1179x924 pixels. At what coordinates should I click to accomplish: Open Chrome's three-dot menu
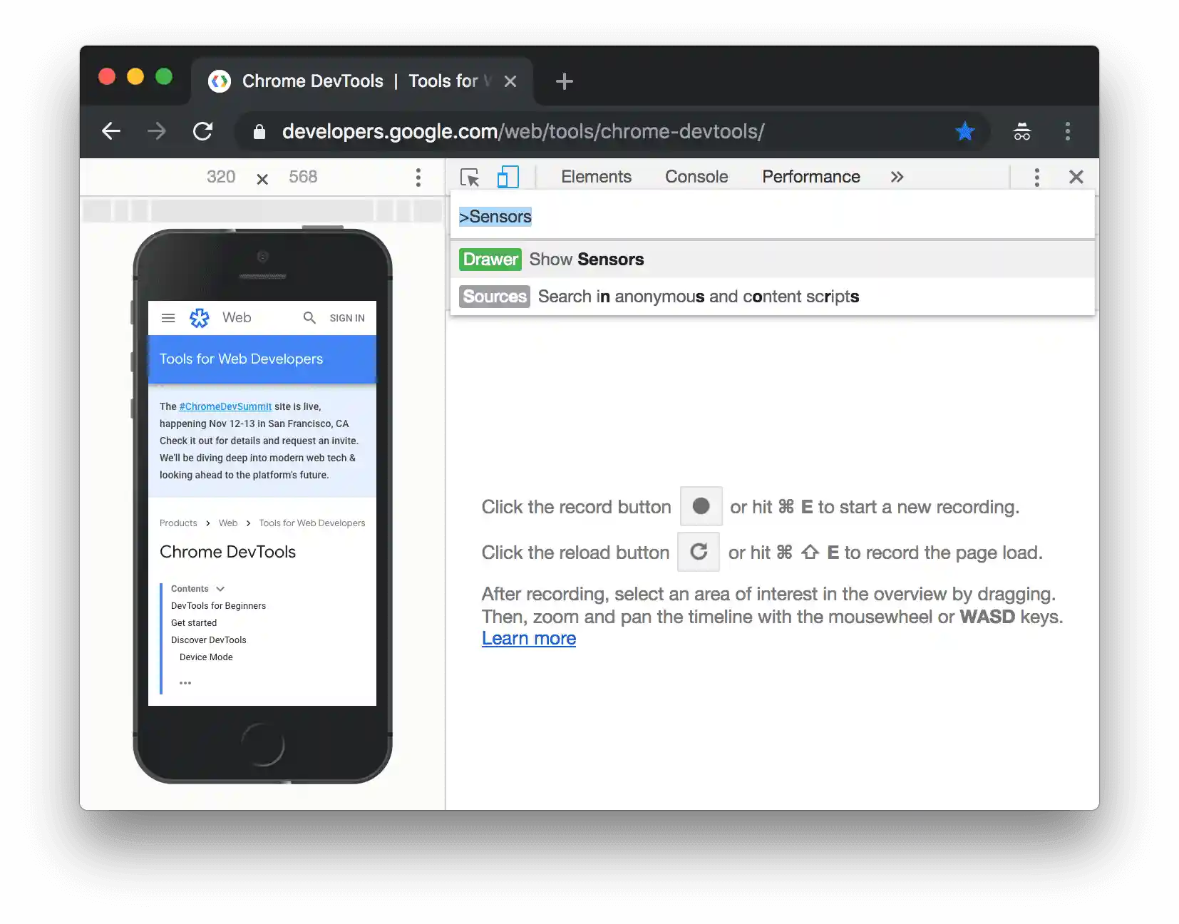[x=1067, y=131]
